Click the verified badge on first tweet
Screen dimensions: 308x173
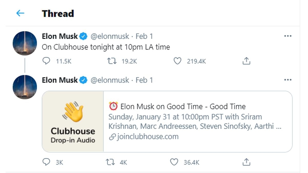(x=83, y=36)
